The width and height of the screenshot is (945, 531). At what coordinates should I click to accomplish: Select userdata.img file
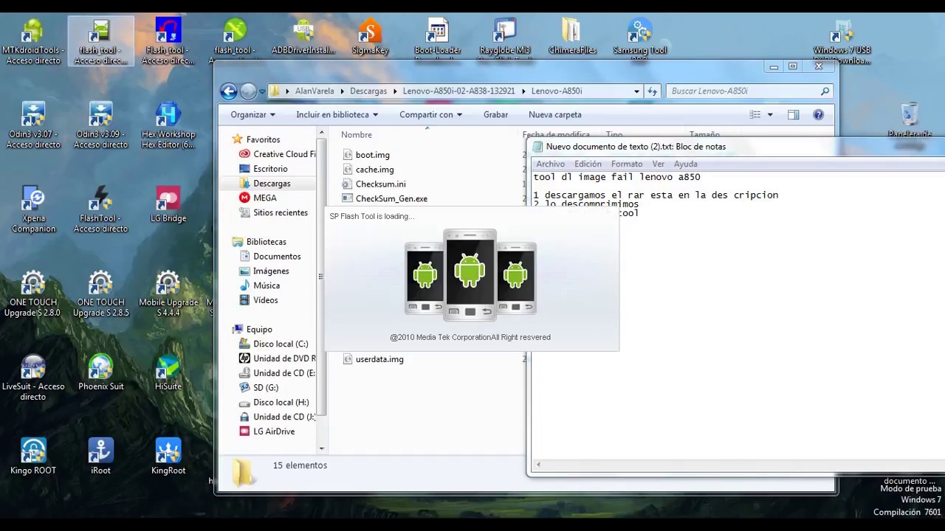(379, 359)
